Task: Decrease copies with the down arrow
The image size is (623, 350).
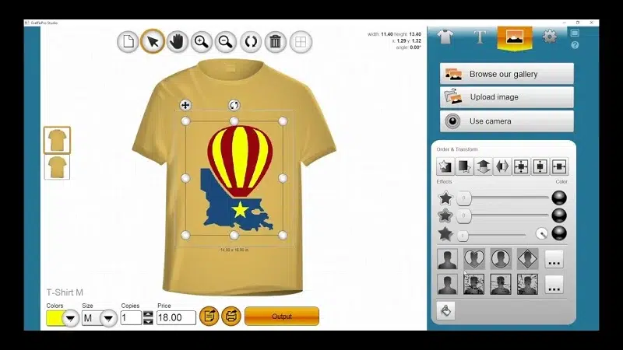Action: point(148,321)
